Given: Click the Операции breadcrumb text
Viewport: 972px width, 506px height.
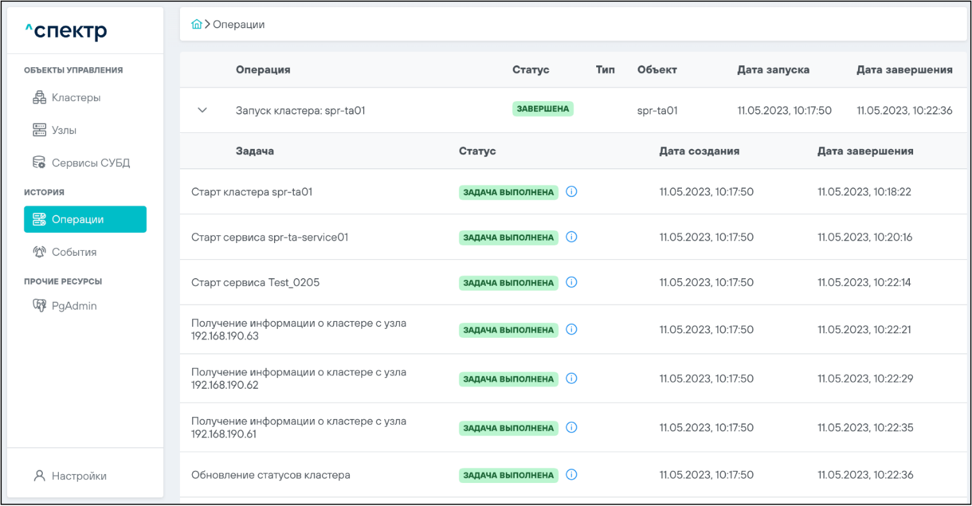Looking at the screenshot, I should (238, 24).
